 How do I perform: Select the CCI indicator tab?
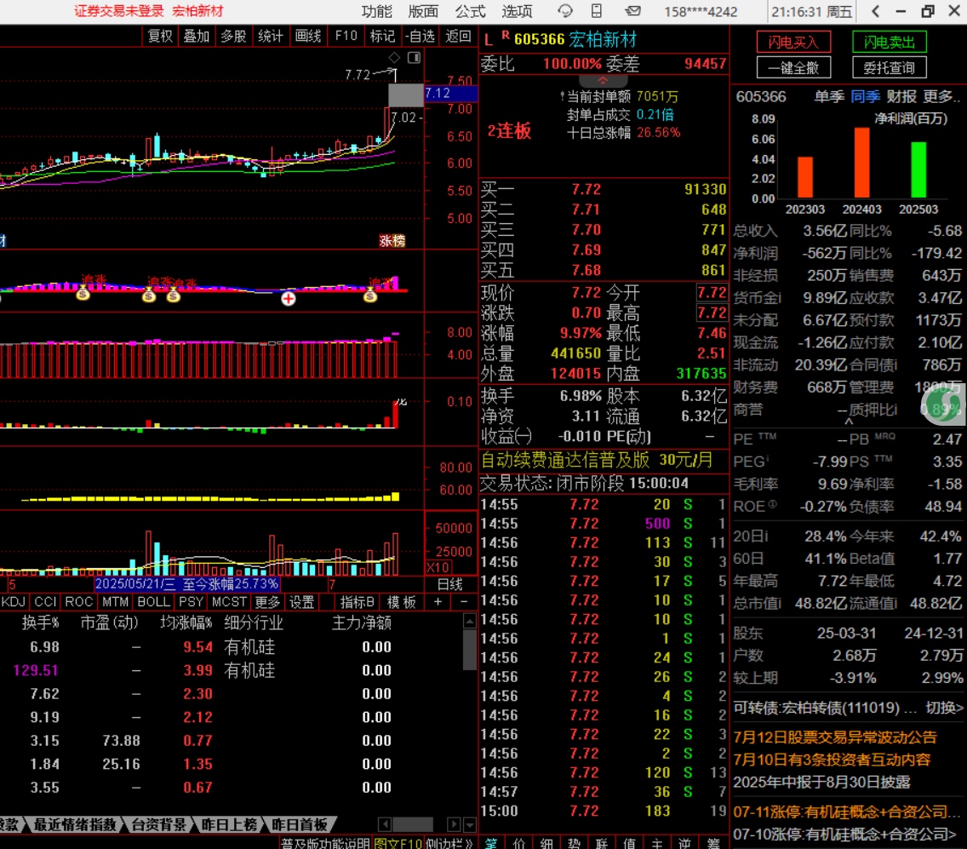pyautogui.click(x=46, y=601)
